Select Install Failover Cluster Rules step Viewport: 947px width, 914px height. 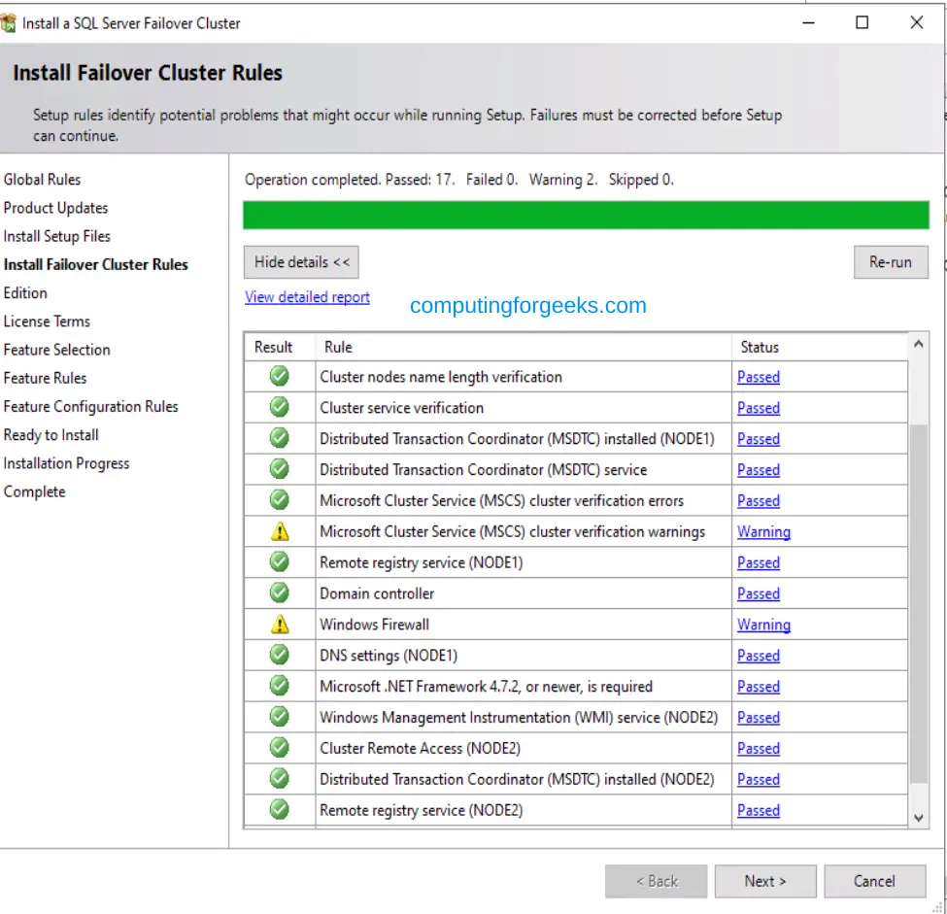95,264
